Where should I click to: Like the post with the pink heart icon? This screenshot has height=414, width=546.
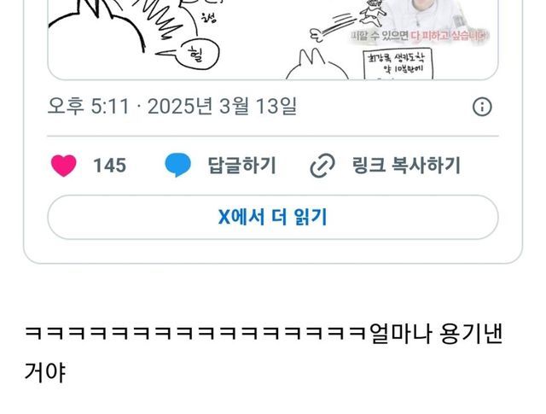(x=64, y=166)
